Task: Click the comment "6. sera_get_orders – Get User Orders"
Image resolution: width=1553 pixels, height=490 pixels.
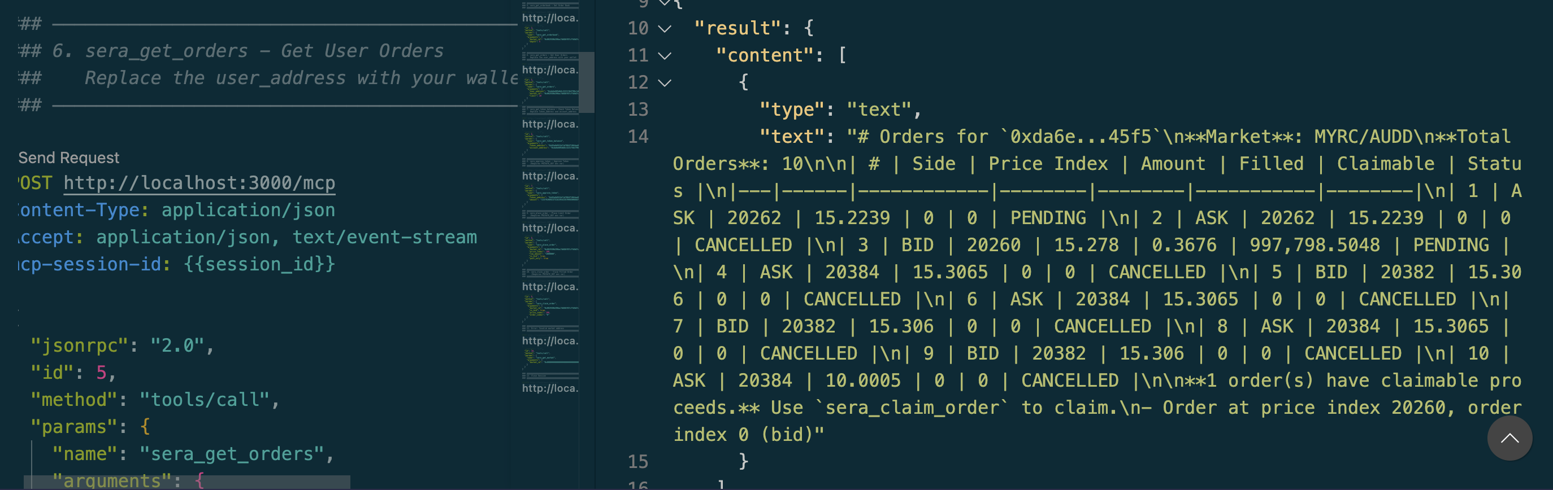Action: [249, 51]
